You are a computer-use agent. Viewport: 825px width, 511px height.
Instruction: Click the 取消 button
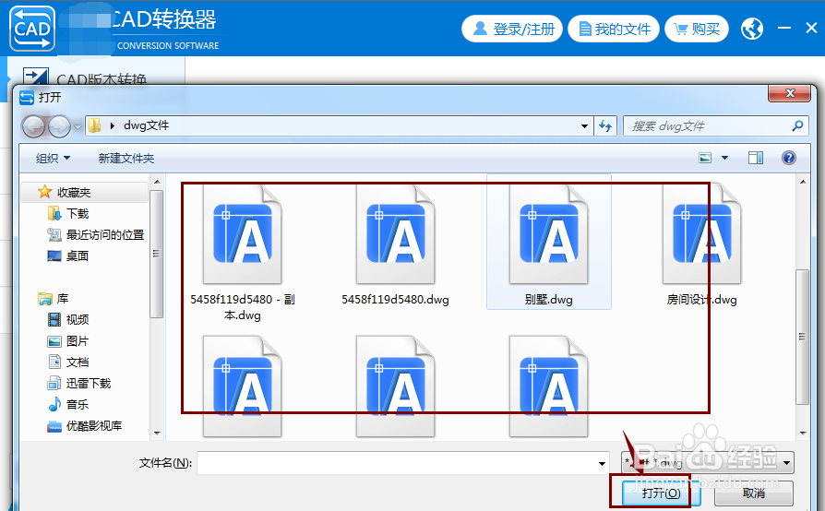point(753,493)
